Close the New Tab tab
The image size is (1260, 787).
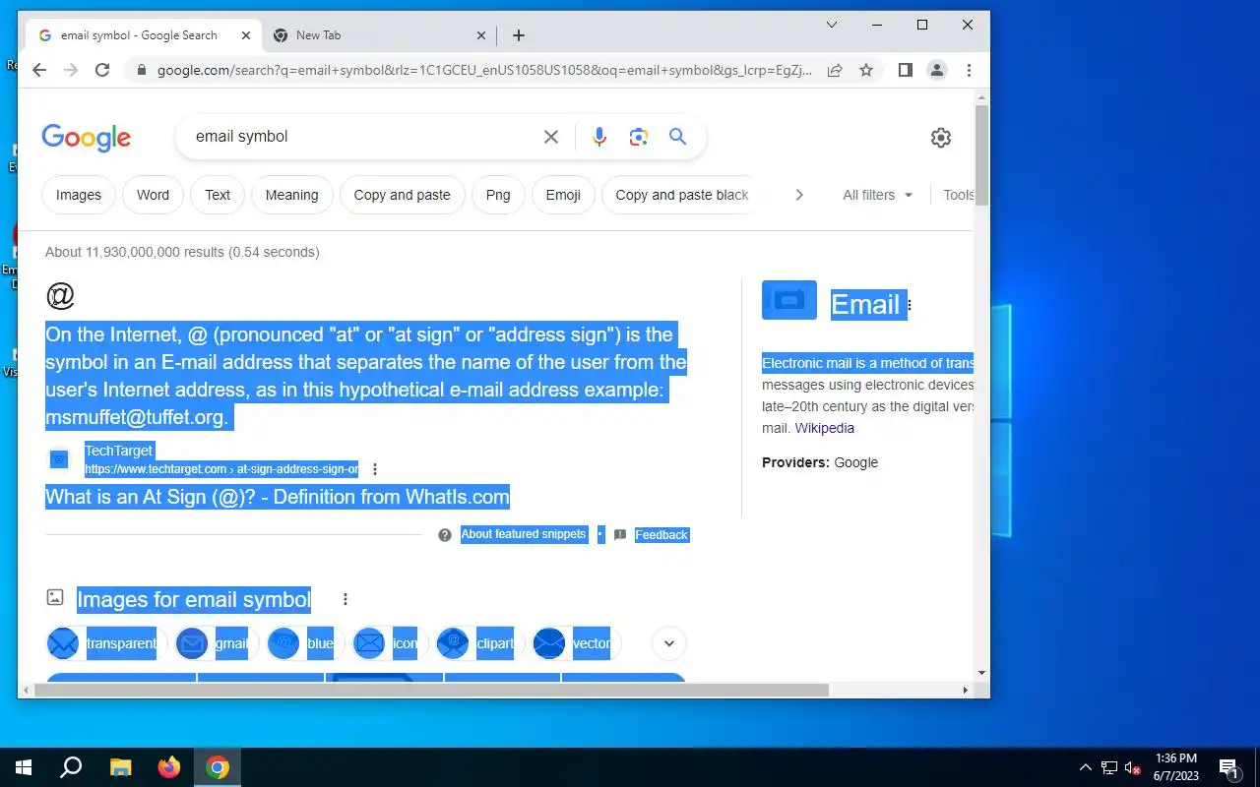[481, 35]
